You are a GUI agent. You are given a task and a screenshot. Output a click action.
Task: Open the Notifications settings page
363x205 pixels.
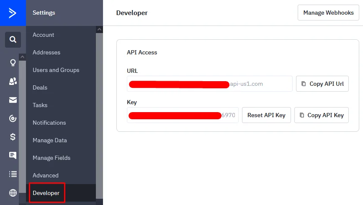point(49,123)
